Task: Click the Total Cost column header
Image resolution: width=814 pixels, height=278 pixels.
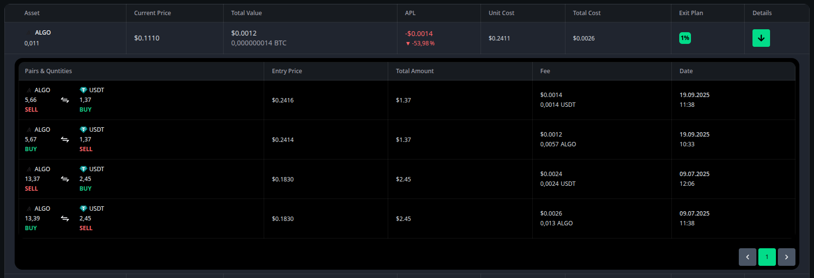Action: [x=587, y=13]
